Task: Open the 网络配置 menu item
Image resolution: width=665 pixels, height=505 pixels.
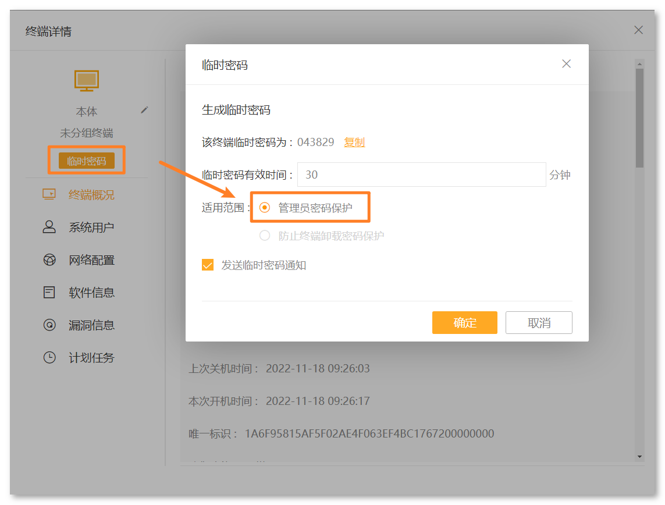Action: click(91, 260)
